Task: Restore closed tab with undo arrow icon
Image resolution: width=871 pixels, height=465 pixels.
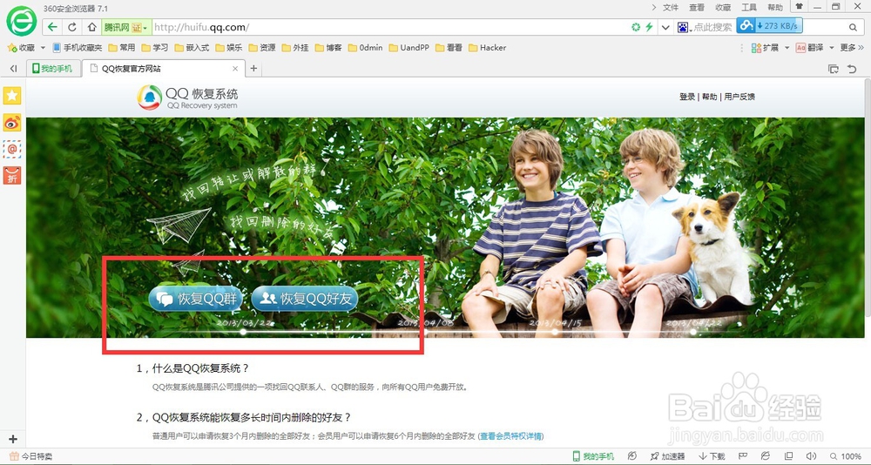Action: [x=852, y=69]
